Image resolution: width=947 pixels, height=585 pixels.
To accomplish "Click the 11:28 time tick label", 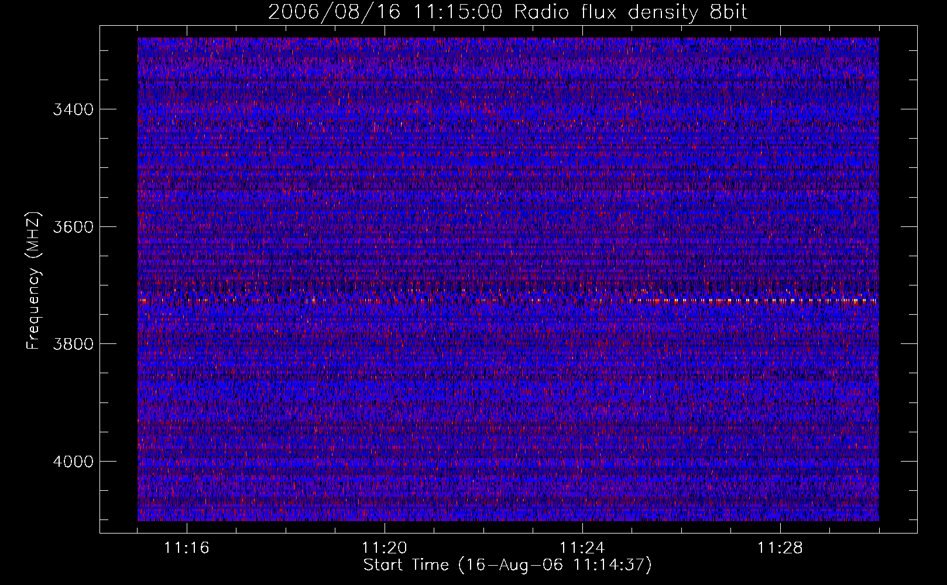I will click(780, 548).
